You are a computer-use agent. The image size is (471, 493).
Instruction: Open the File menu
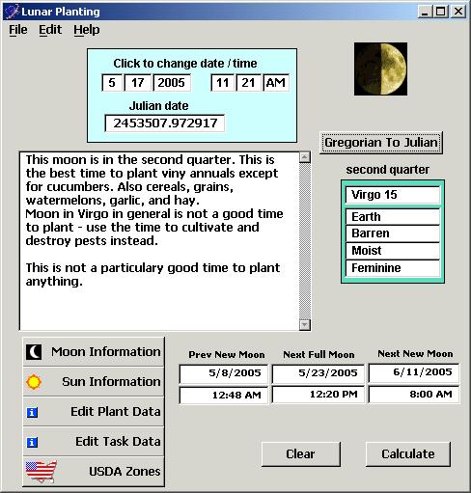(18, 30)
